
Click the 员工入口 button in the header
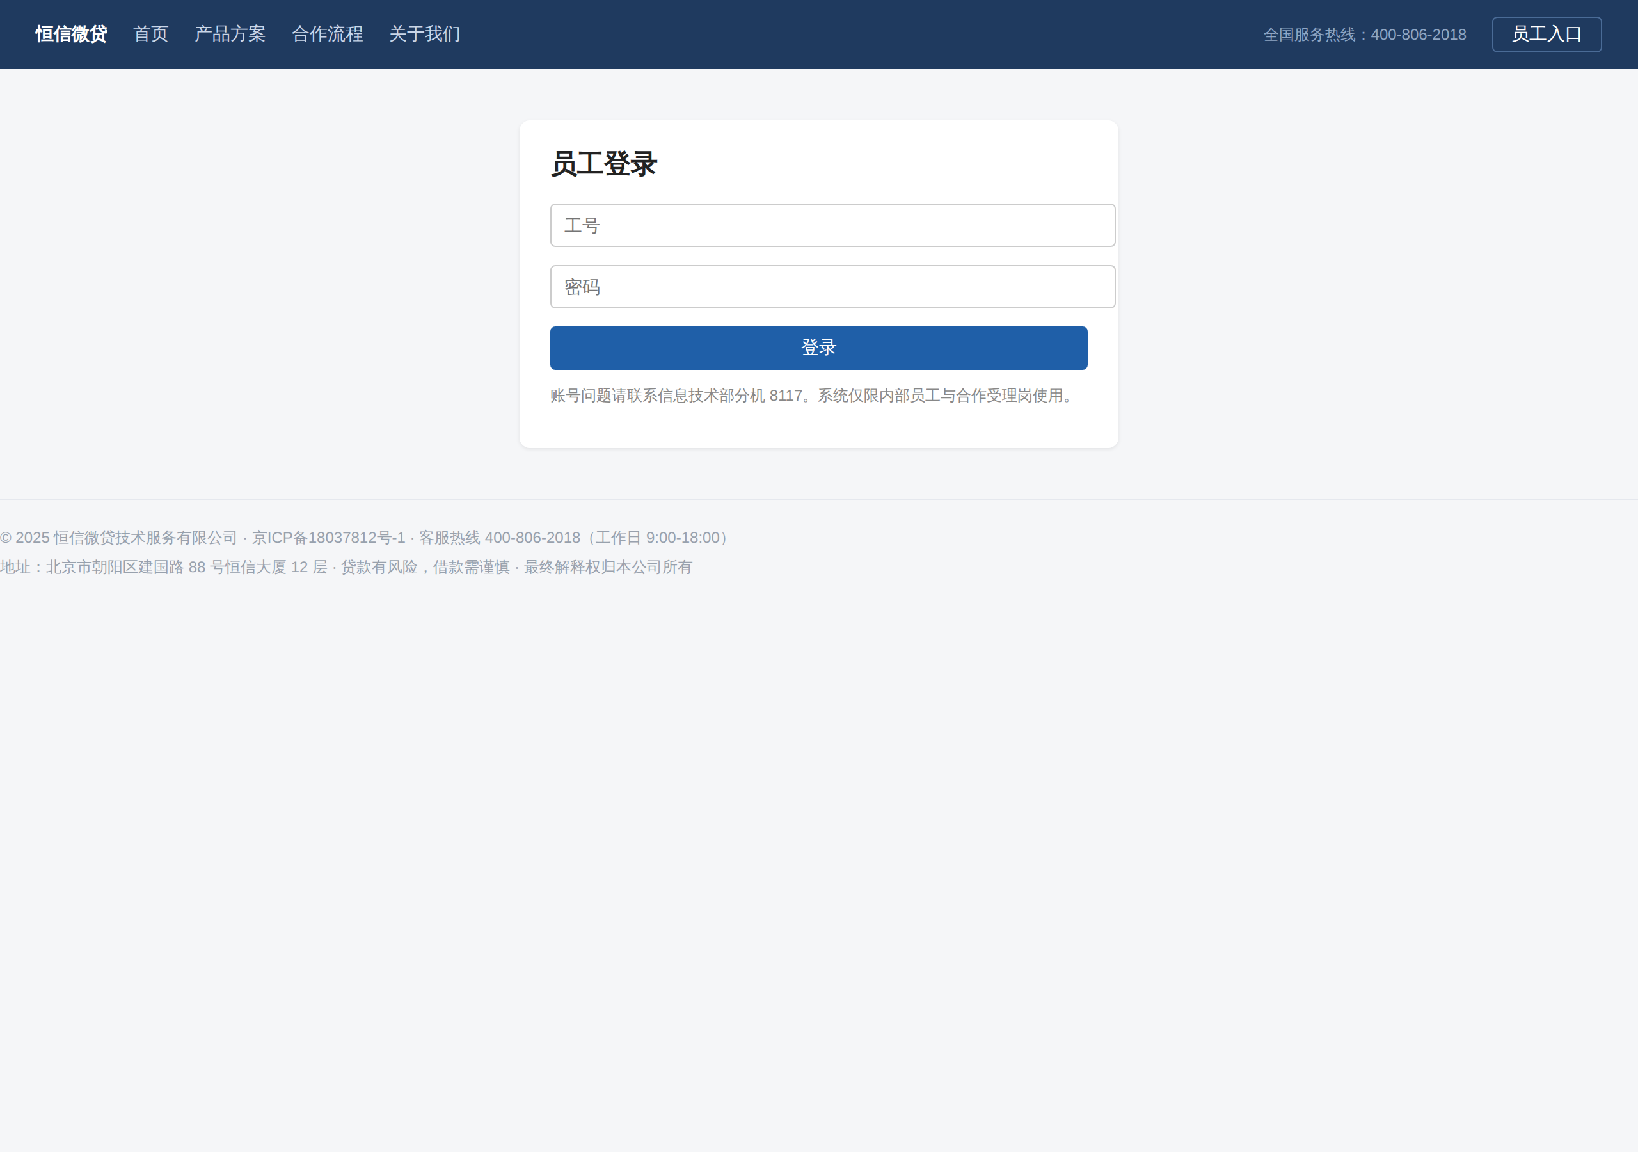pos(1547,35)
